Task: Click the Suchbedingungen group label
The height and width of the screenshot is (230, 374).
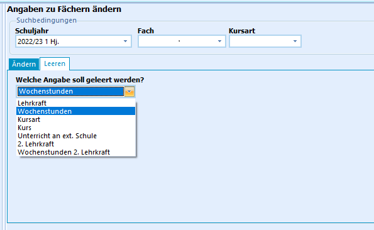Action: (47, 20)
